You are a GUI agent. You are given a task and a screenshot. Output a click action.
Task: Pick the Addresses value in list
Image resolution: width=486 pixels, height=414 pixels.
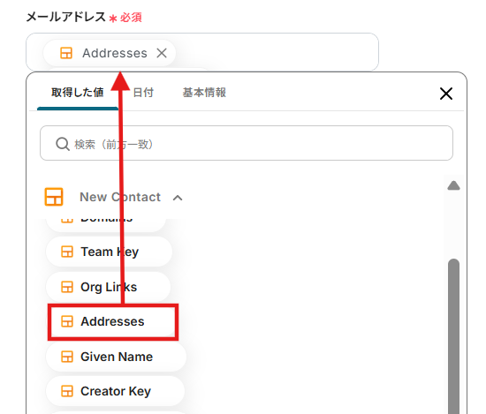[112, 321]
